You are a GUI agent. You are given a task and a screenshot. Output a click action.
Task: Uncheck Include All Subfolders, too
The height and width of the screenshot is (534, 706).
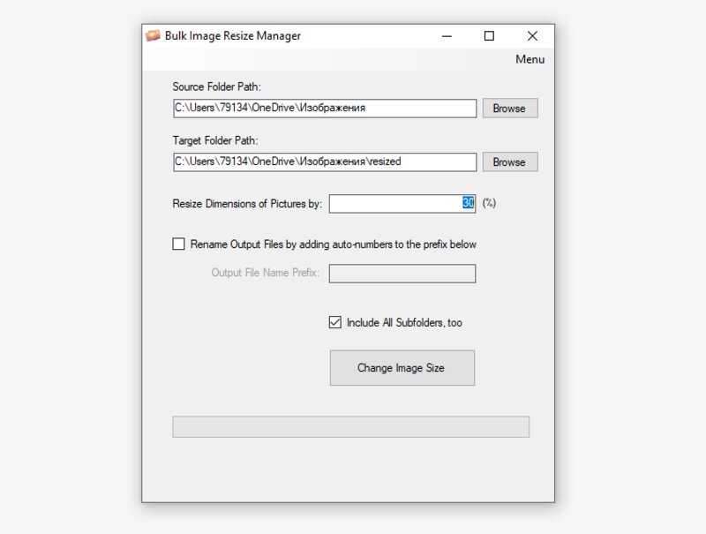335,322
